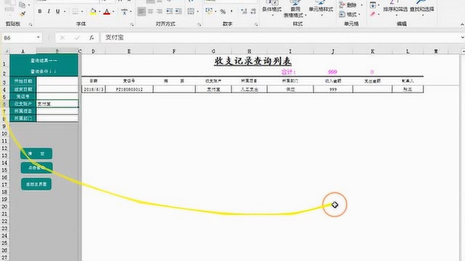Open the phonetic guide dropdown arrow
The image size is (465, 261).
(x=130, y=12)
